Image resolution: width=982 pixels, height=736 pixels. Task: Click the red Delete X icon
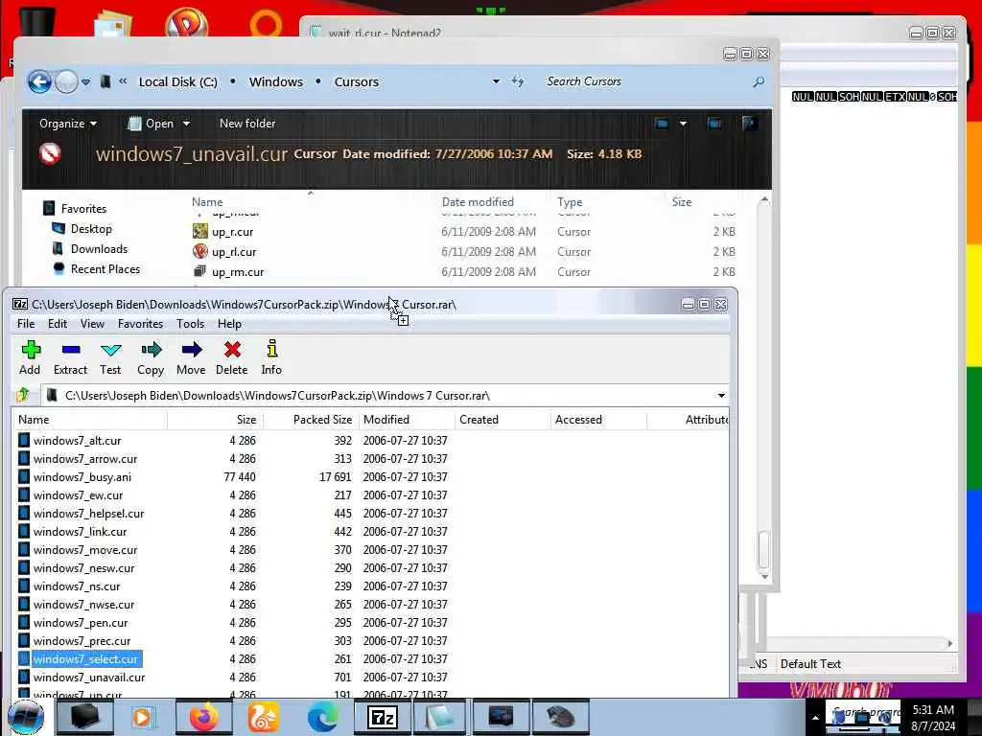[232, 350]
